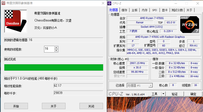
Task: Click the L1 data value 8 x 32 KBytes
Action: pyautogui.click(x=177, y=63)
